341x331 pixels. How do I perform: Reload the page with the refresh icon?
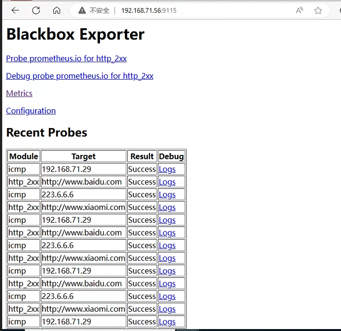point(36,10)
